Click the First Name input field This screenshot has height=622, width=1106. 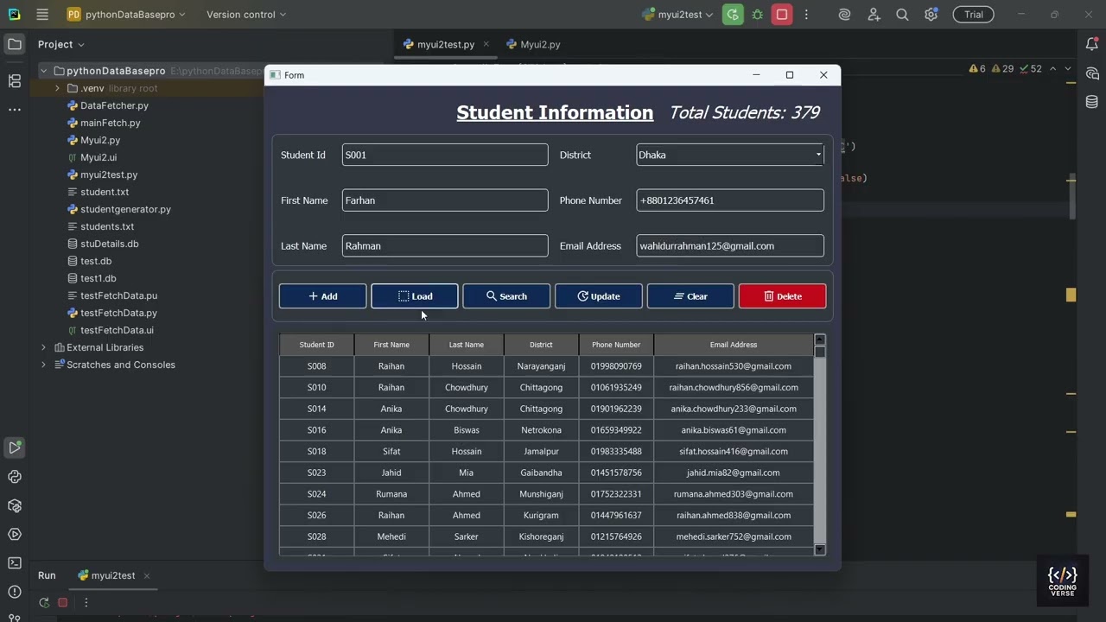445,200
